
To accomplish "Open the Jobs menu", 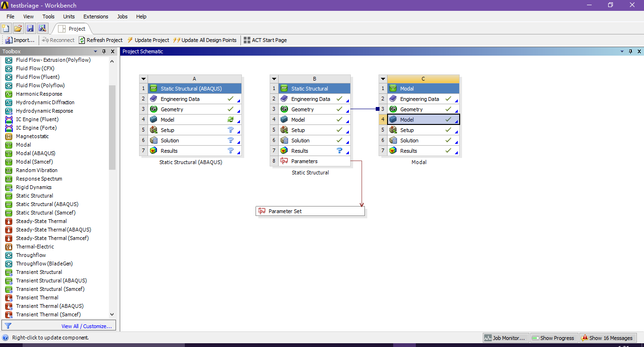I will pyautogui.click(x=122, y=17).
